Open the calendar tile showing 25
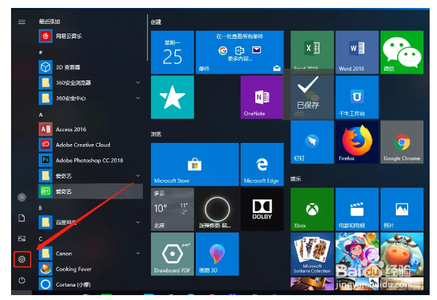This screenshot has height=300, width=437. tap(172, 52)
